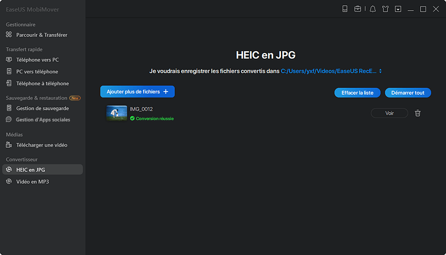Click the IMG_0012 file name

[141, 109]
